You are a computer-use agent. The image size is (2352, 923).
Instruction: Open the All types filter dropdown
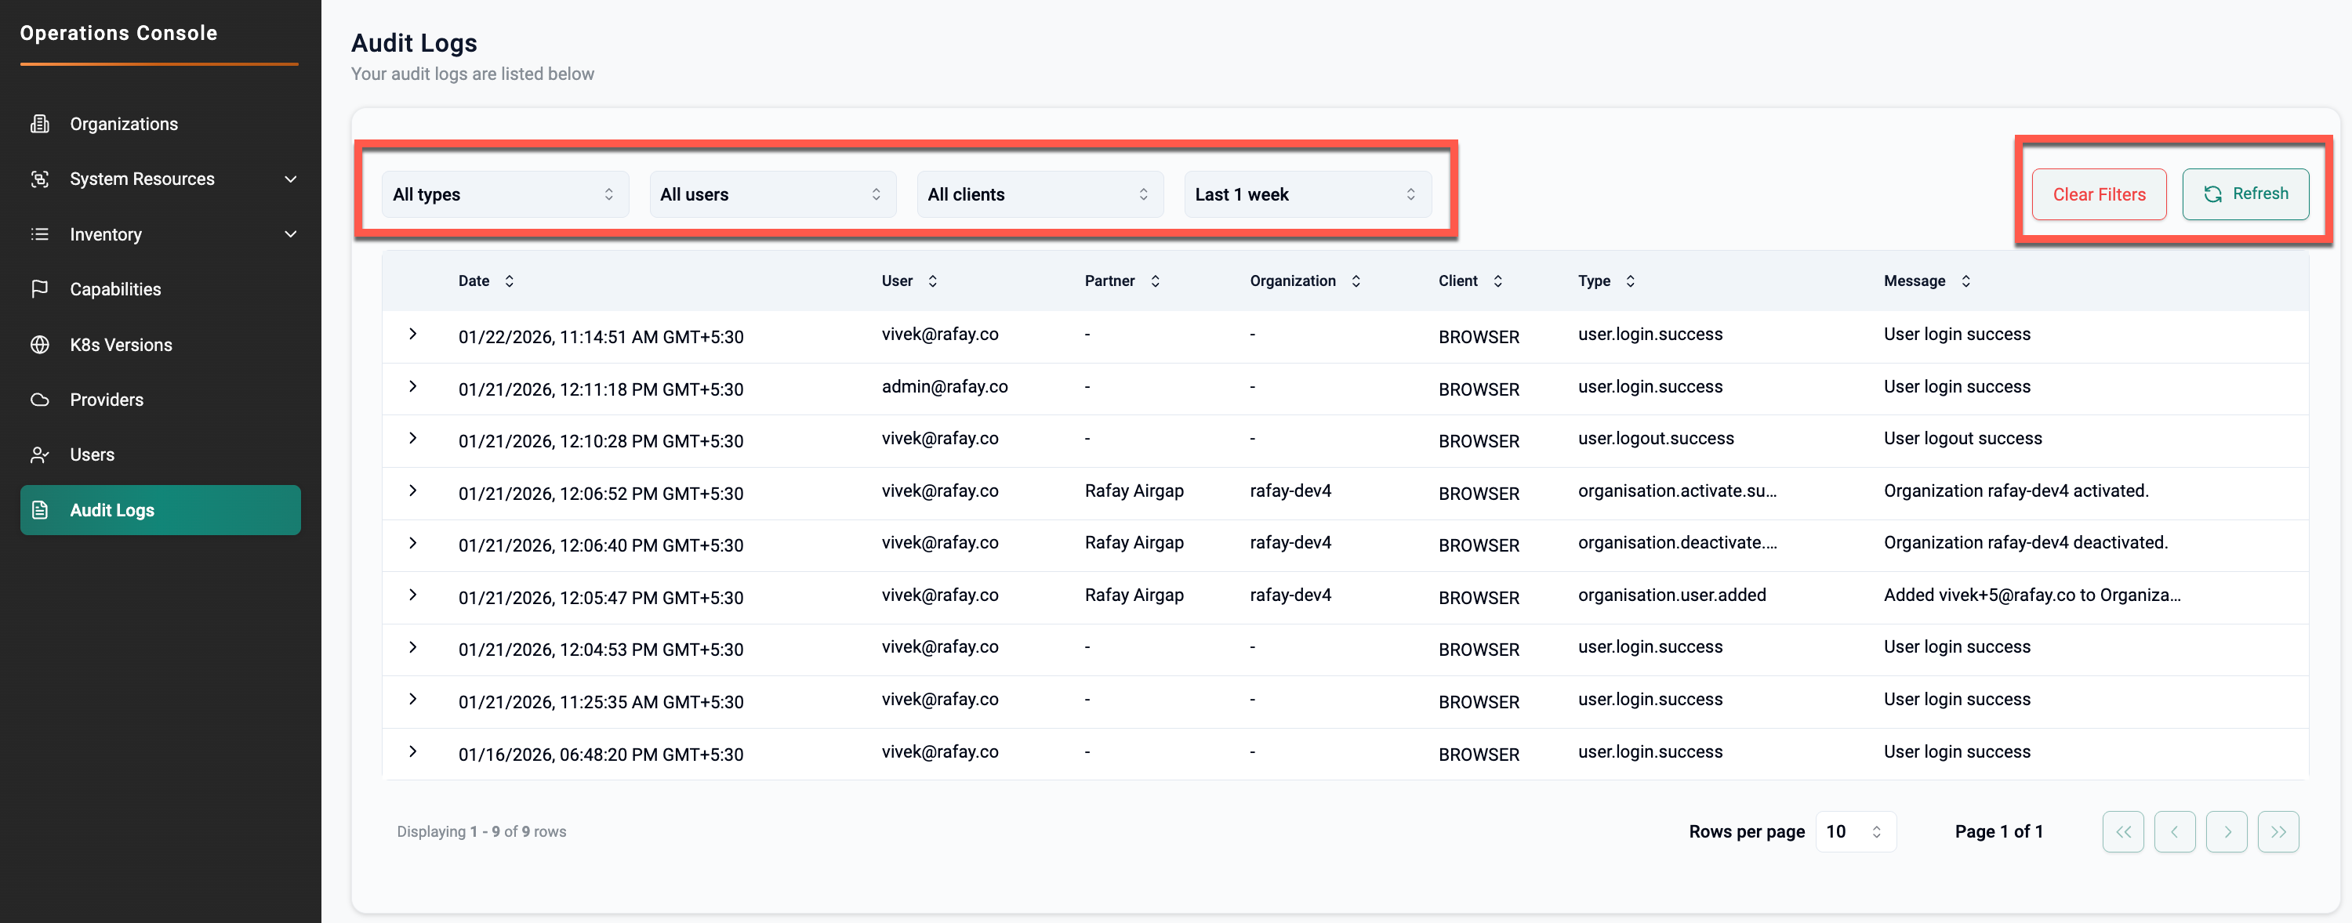pyautogui.click(x=504, y=194)
